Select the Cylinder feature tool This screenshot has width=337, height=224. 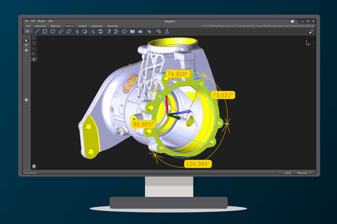[76, 31]
